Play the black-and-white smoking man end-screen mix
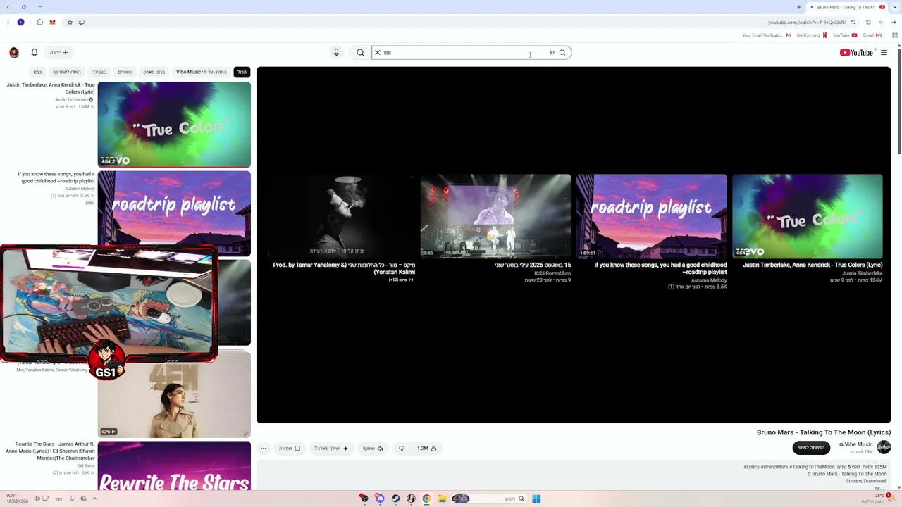 [x=340, y=216]
